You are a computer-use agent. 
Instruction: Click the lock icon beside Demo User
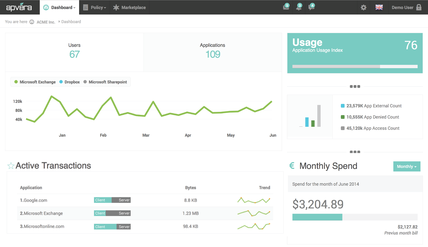tap(419, 7)
